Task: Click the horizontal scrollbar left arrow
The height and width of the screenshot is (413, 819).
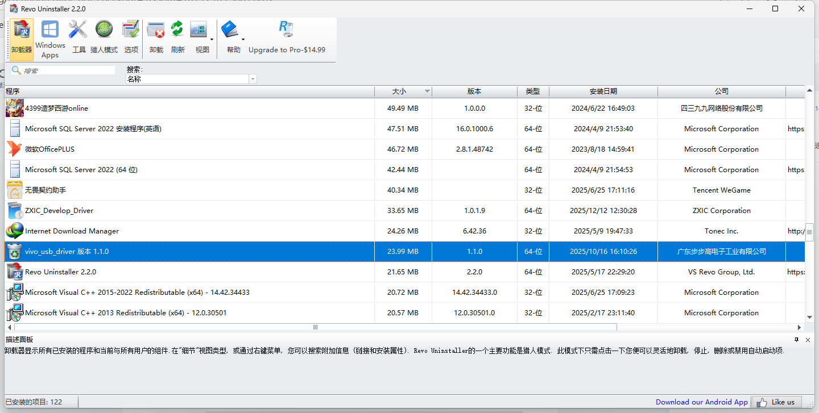Action: click(9, 327)
